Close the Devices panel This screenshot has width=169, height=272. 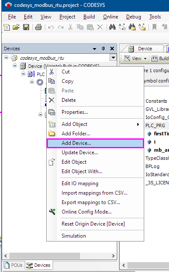point(112,49)
